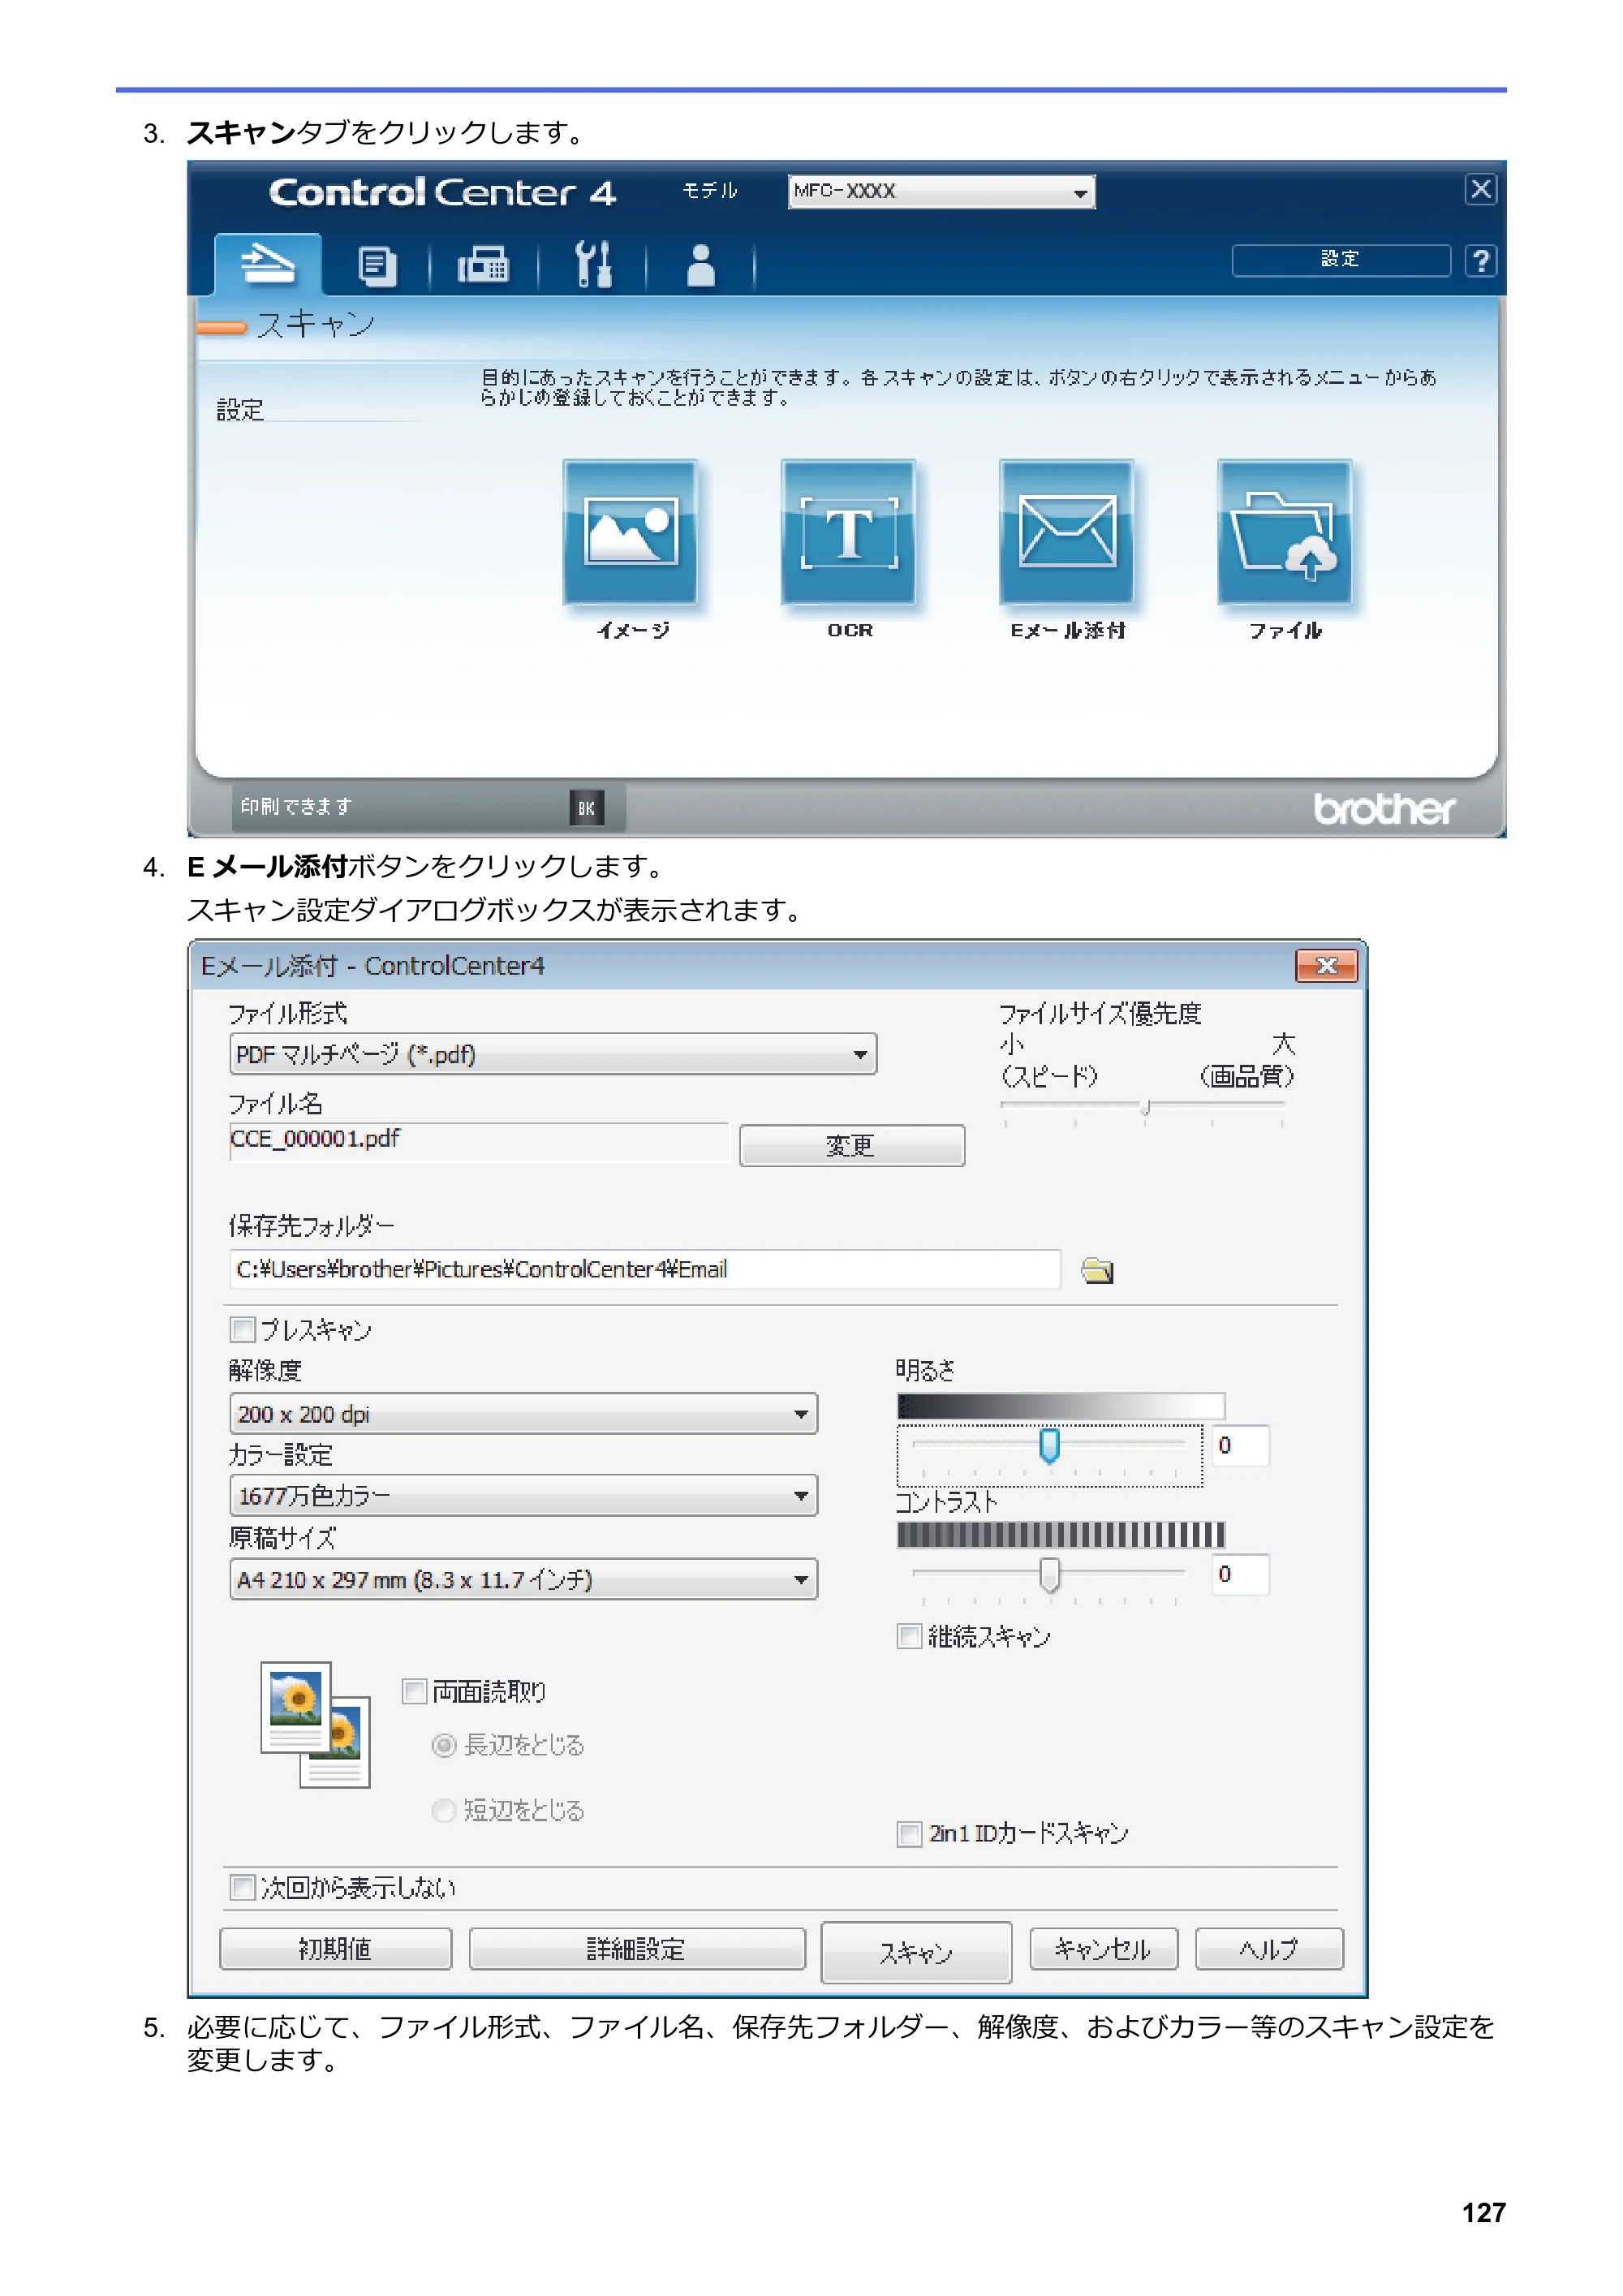
Task: Close the ControlCenter4 window
Action: coord(1481,189)
